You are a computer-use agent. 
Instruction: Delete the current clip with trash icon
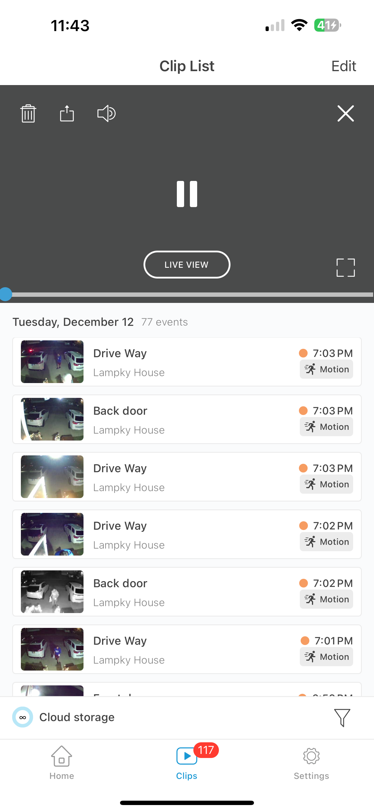click(x=28, y=114)
